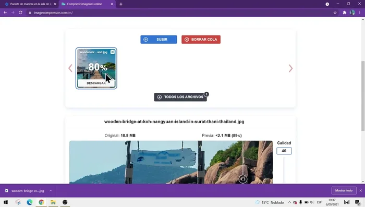
Task: Reload the page with refresh icon
Action: pyautogui.click(x=20, y=13)
